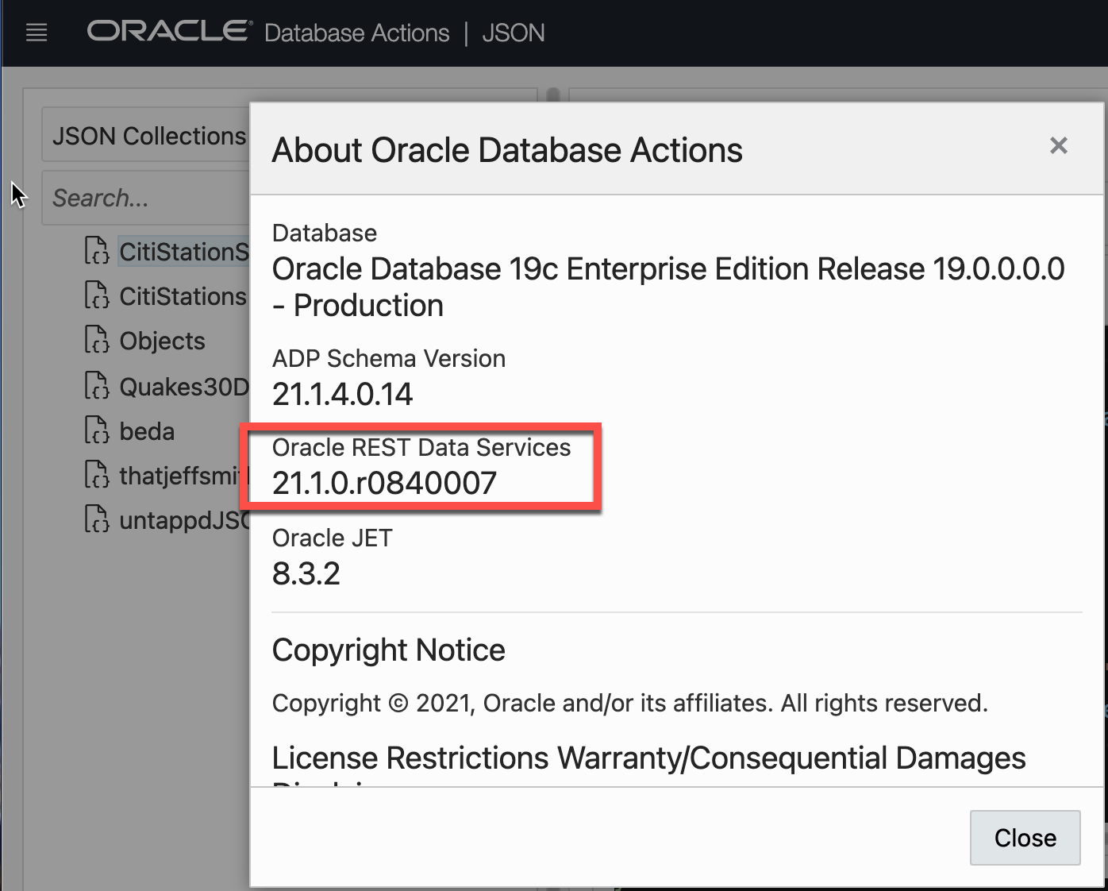Click the document icon beside Objects
This screenshot has width=1108, height=891.
(x=96, y=340)
